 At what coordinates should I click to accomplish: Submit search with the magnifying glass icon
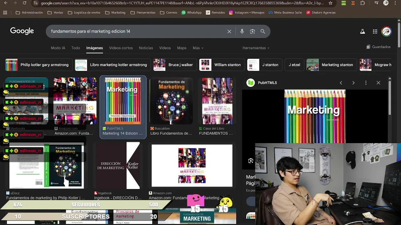[x=263, y=31]
